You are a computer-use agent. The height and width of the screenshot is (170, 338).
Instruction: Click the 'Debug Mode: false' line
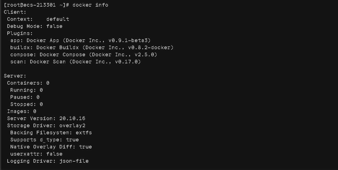(35, 26)
